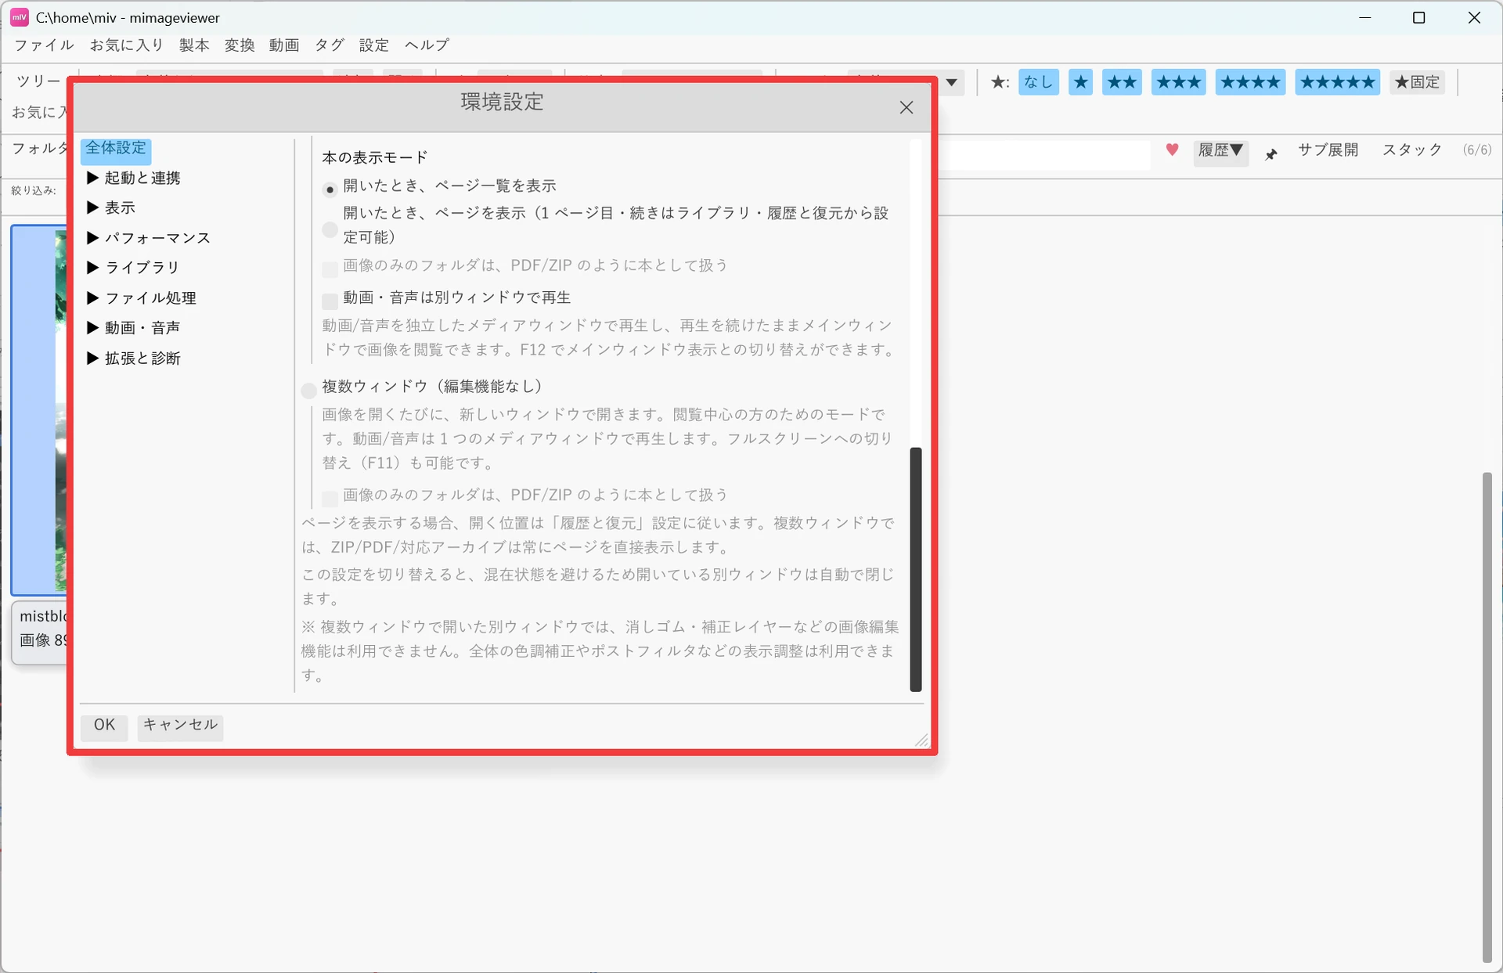This screenshot has width=1503, height=973.
Task: Open the 製本 menu
Action: coord(194,45)
